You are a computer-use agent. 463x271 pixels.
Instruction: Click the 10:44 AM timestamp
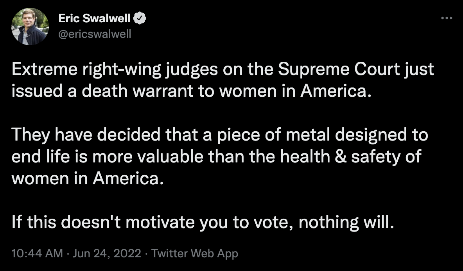click(37, 253)
